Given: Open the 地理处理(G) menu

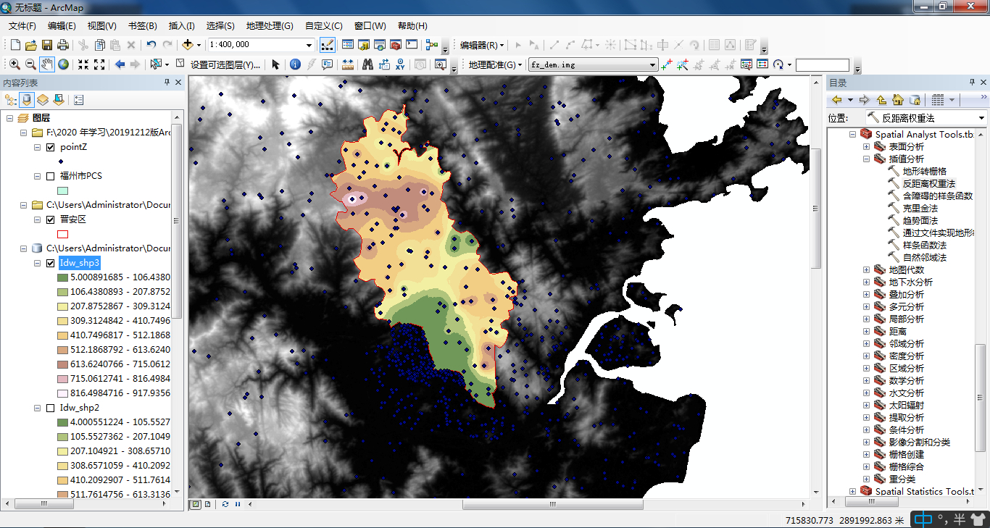Looking at the screenshot, I should point(270,26).
